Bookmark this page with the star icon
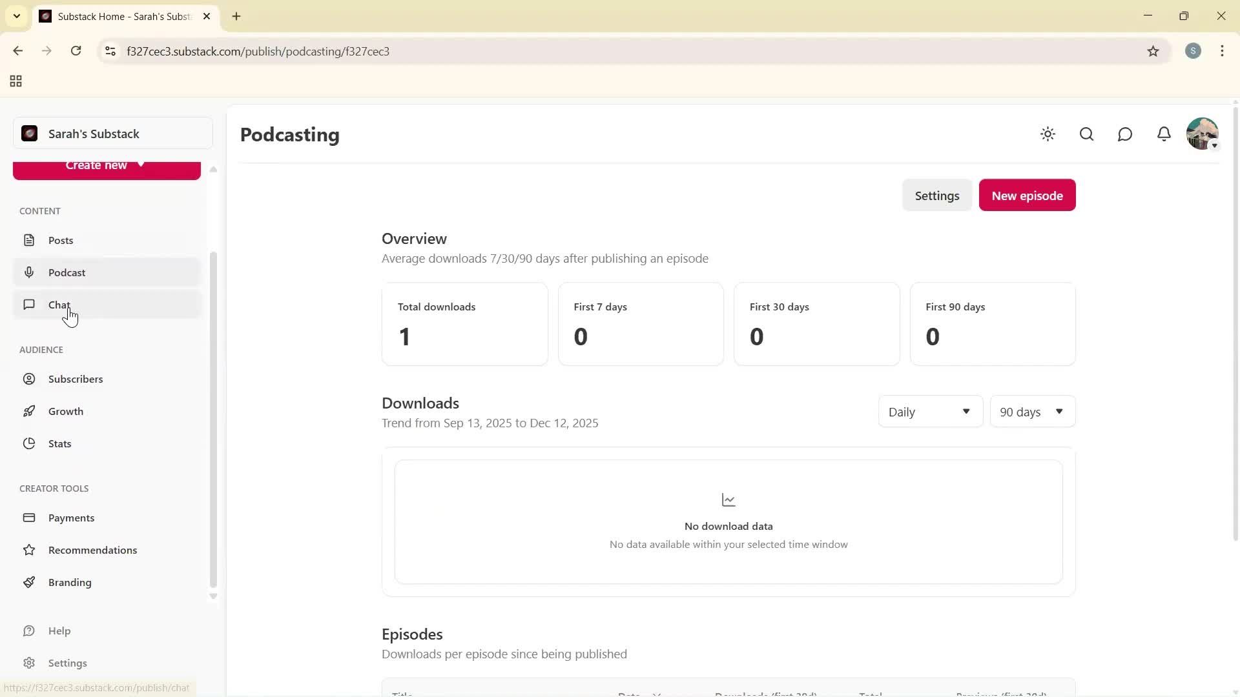 tap(1153, 51)
